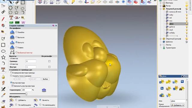Select the Вычесть combine mode
The height and width of the screenshot is (108, 192).
point(40,100)
